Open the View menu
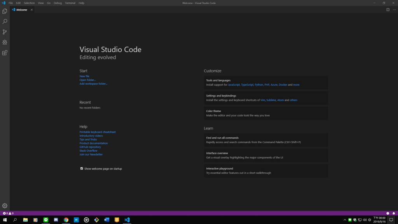Screen dimensions: 398x224 (x=40, y=3)
